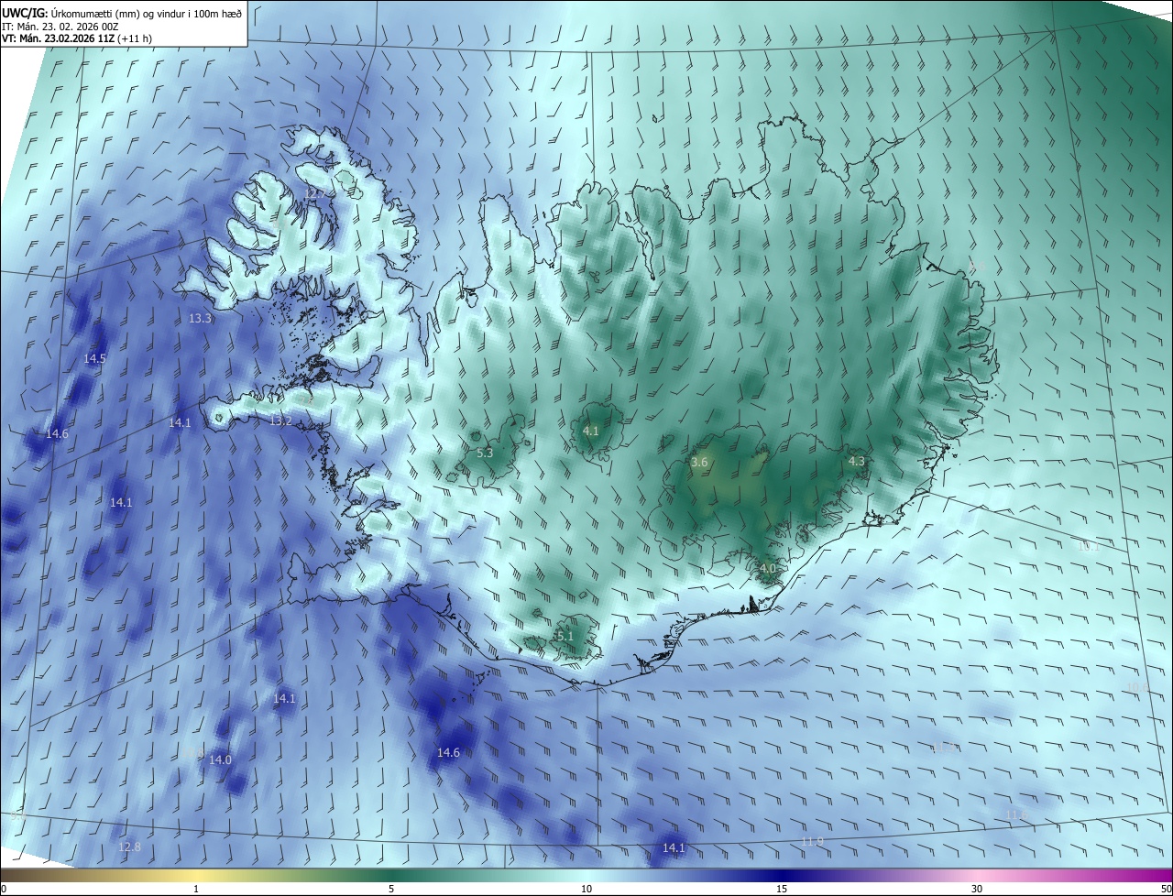Screen dimensions: 1173x896
Task: Click the 13.2 value on Snæfellsnes peninsula
Action: [x=280, y=421]
